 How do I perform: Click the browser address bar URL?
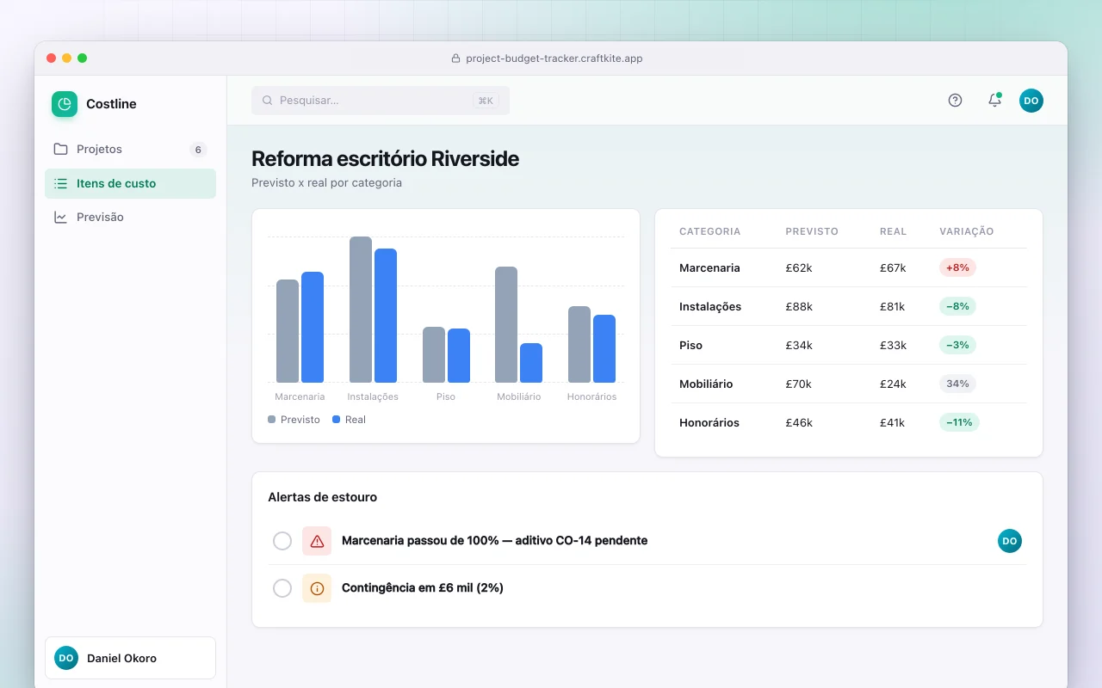(x=554, y=58)
